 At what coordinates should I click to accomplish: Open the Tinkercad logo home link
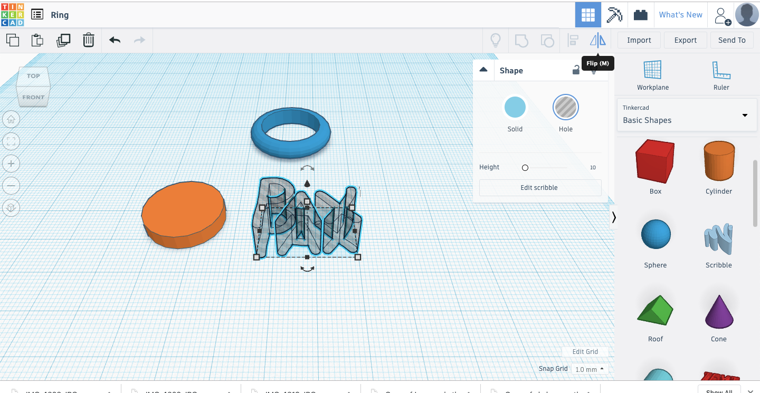pos(12,15)
